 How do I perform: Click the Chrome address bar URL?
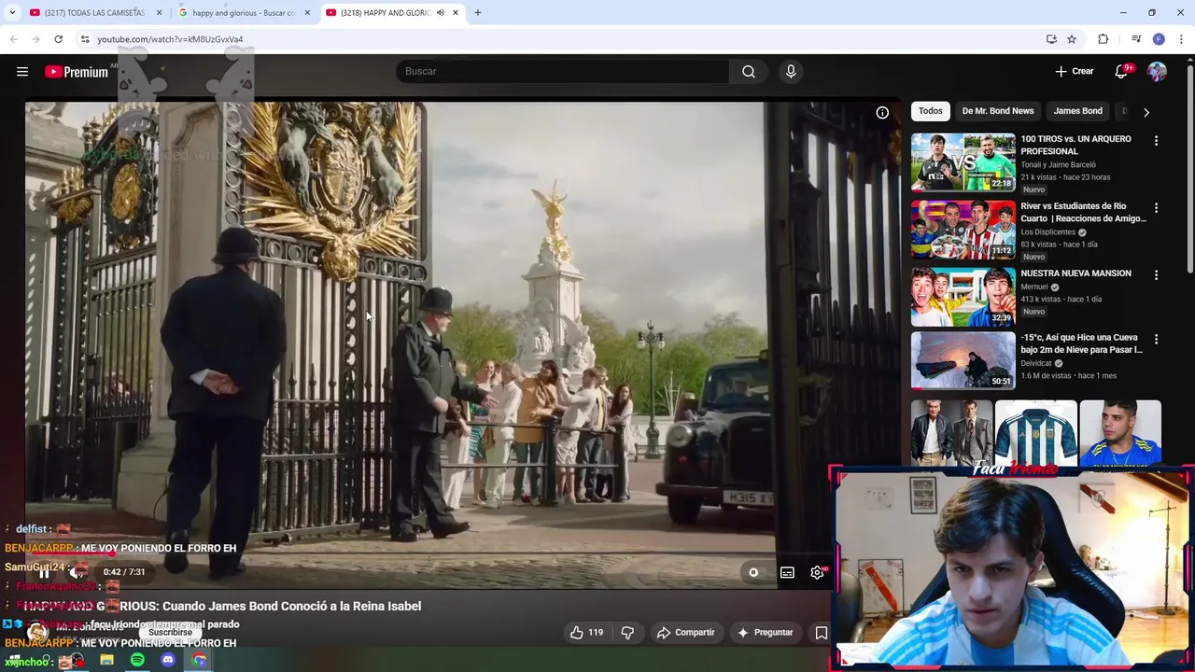coord(170,39)
